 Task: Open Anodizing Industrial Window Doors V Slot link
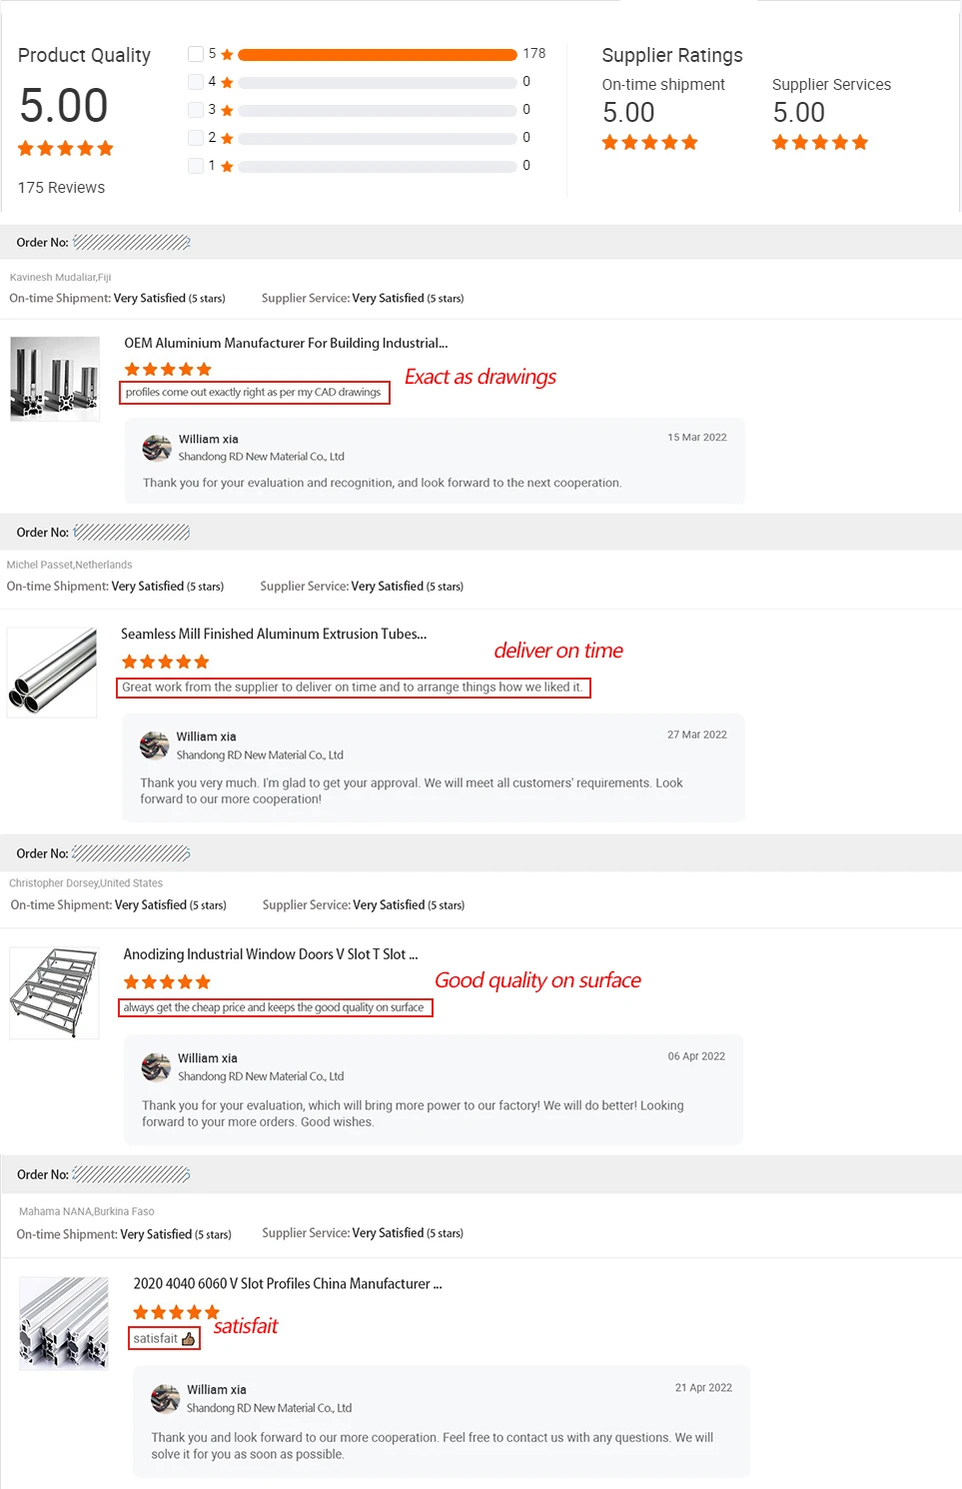click(x=271, y=954)
